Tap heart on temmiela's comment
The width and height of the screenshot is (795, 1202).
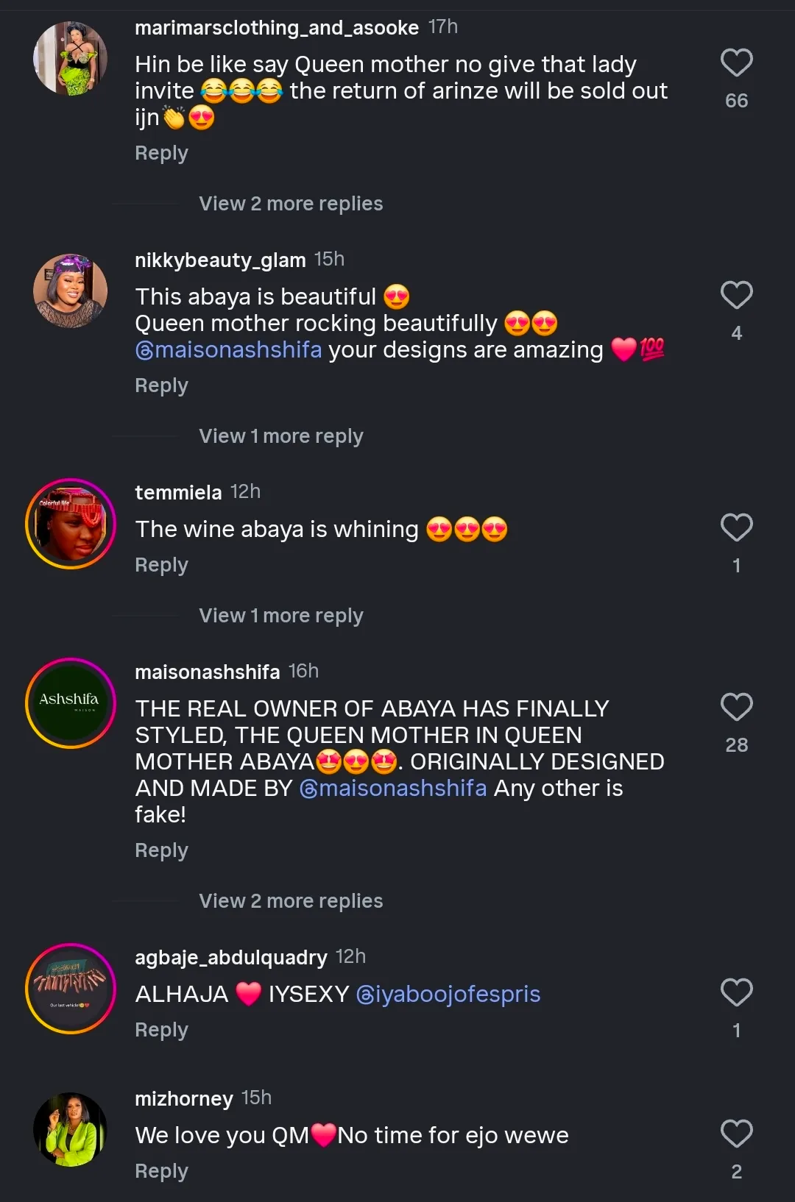point(736,528)
